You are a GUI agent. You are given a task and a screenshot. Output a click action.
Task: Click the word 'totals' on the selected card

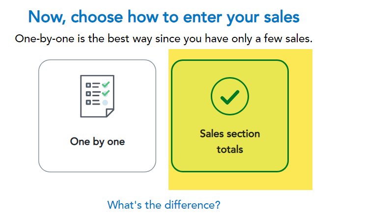click(x=230, y=149)
